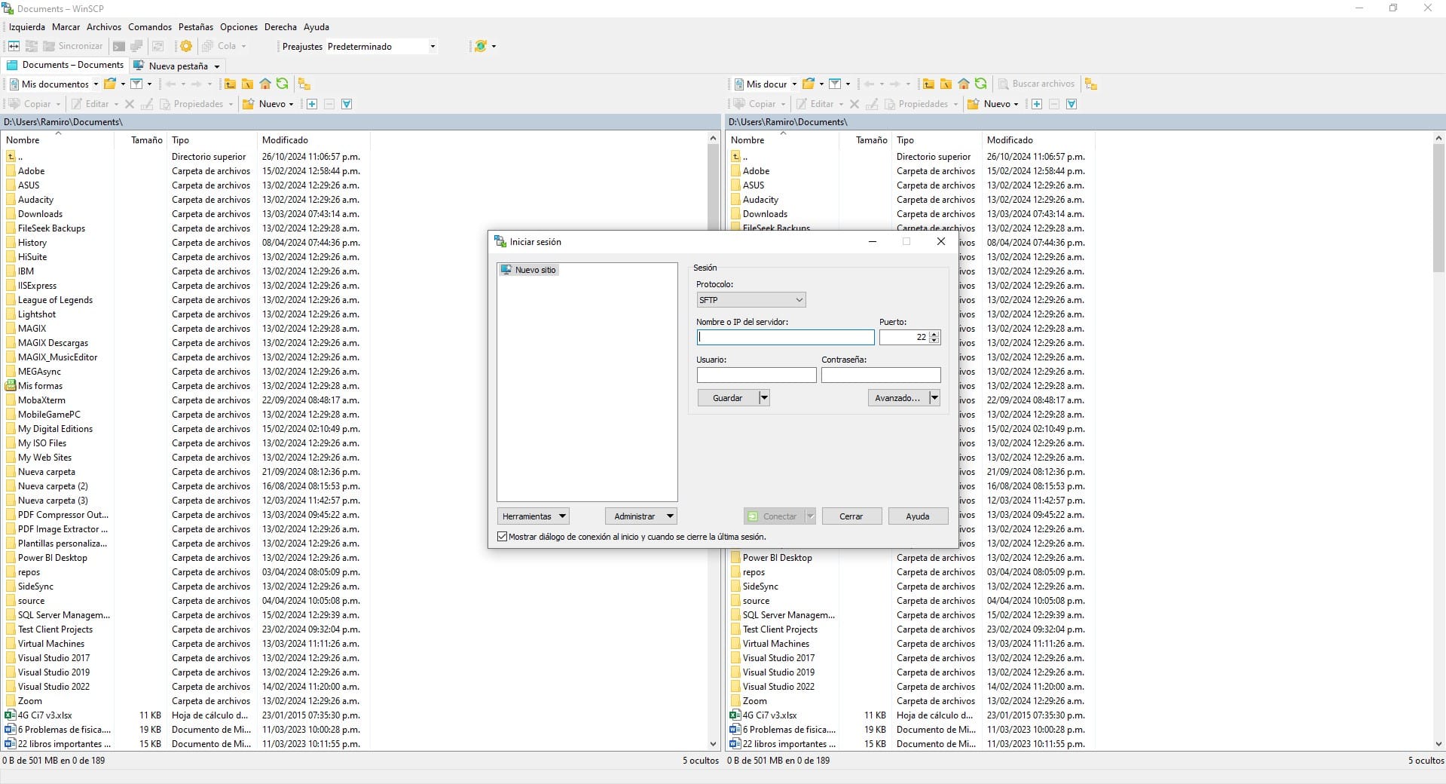
Task: Open the Prejustes Predeterminado dropdown
Action: tap(381, 47)
